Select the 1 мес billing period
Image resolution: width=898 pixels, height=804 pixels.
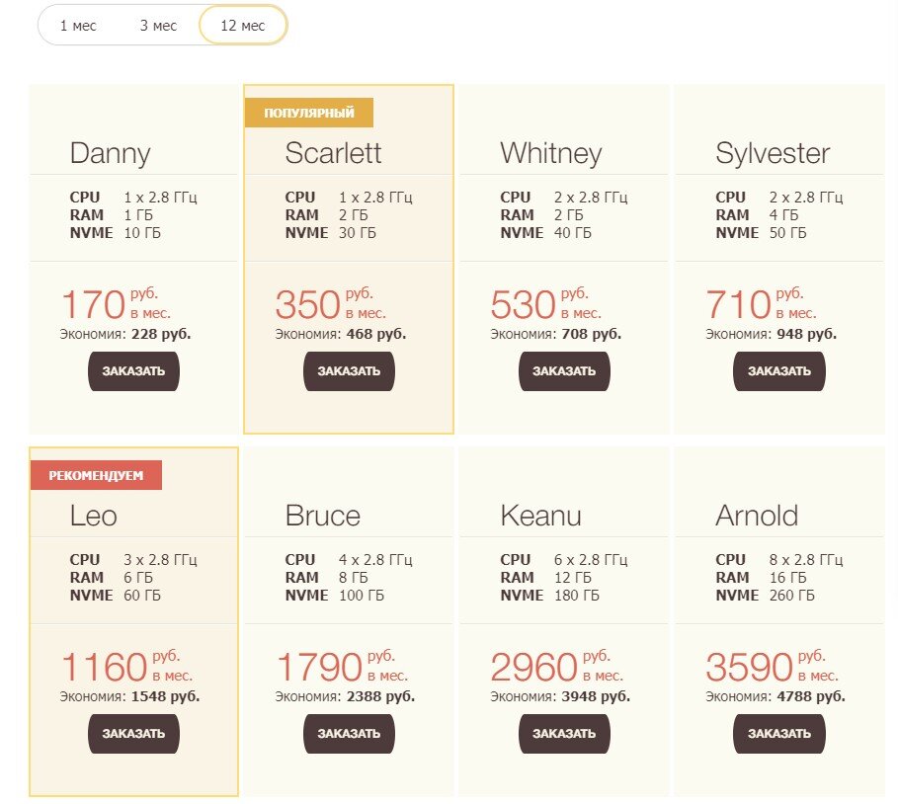pos(78,26)
